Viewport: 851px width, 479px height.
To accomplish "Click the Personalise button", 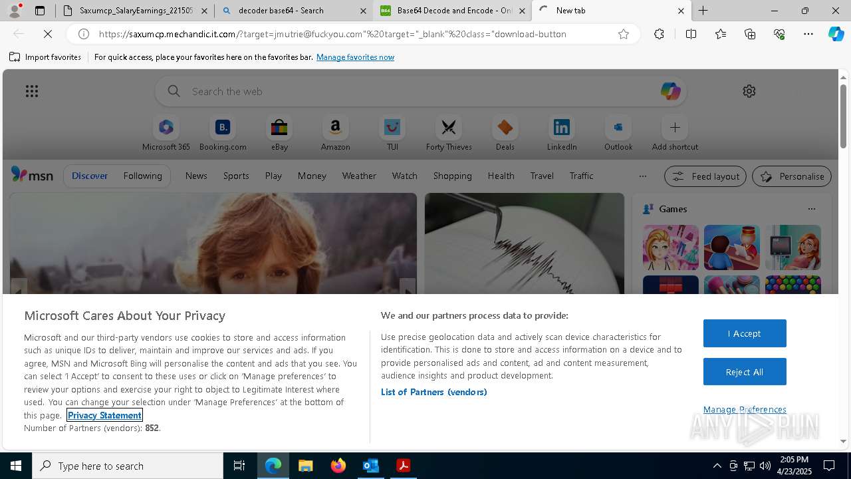I will [791, 176].
